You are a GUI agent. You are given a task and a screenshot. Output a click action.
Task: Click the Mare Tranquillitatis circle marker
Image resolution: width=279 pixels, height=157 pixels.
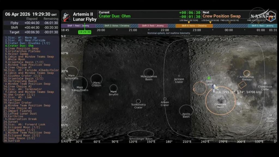tap(80, 84)
